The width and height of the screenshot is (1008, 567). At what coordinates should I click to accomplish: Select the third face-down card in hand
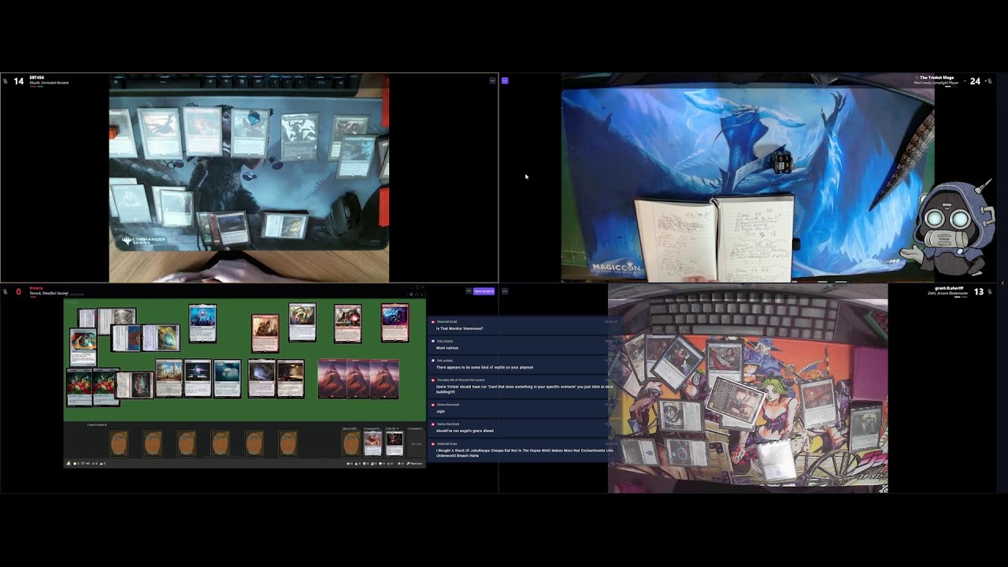coord(186,443)
